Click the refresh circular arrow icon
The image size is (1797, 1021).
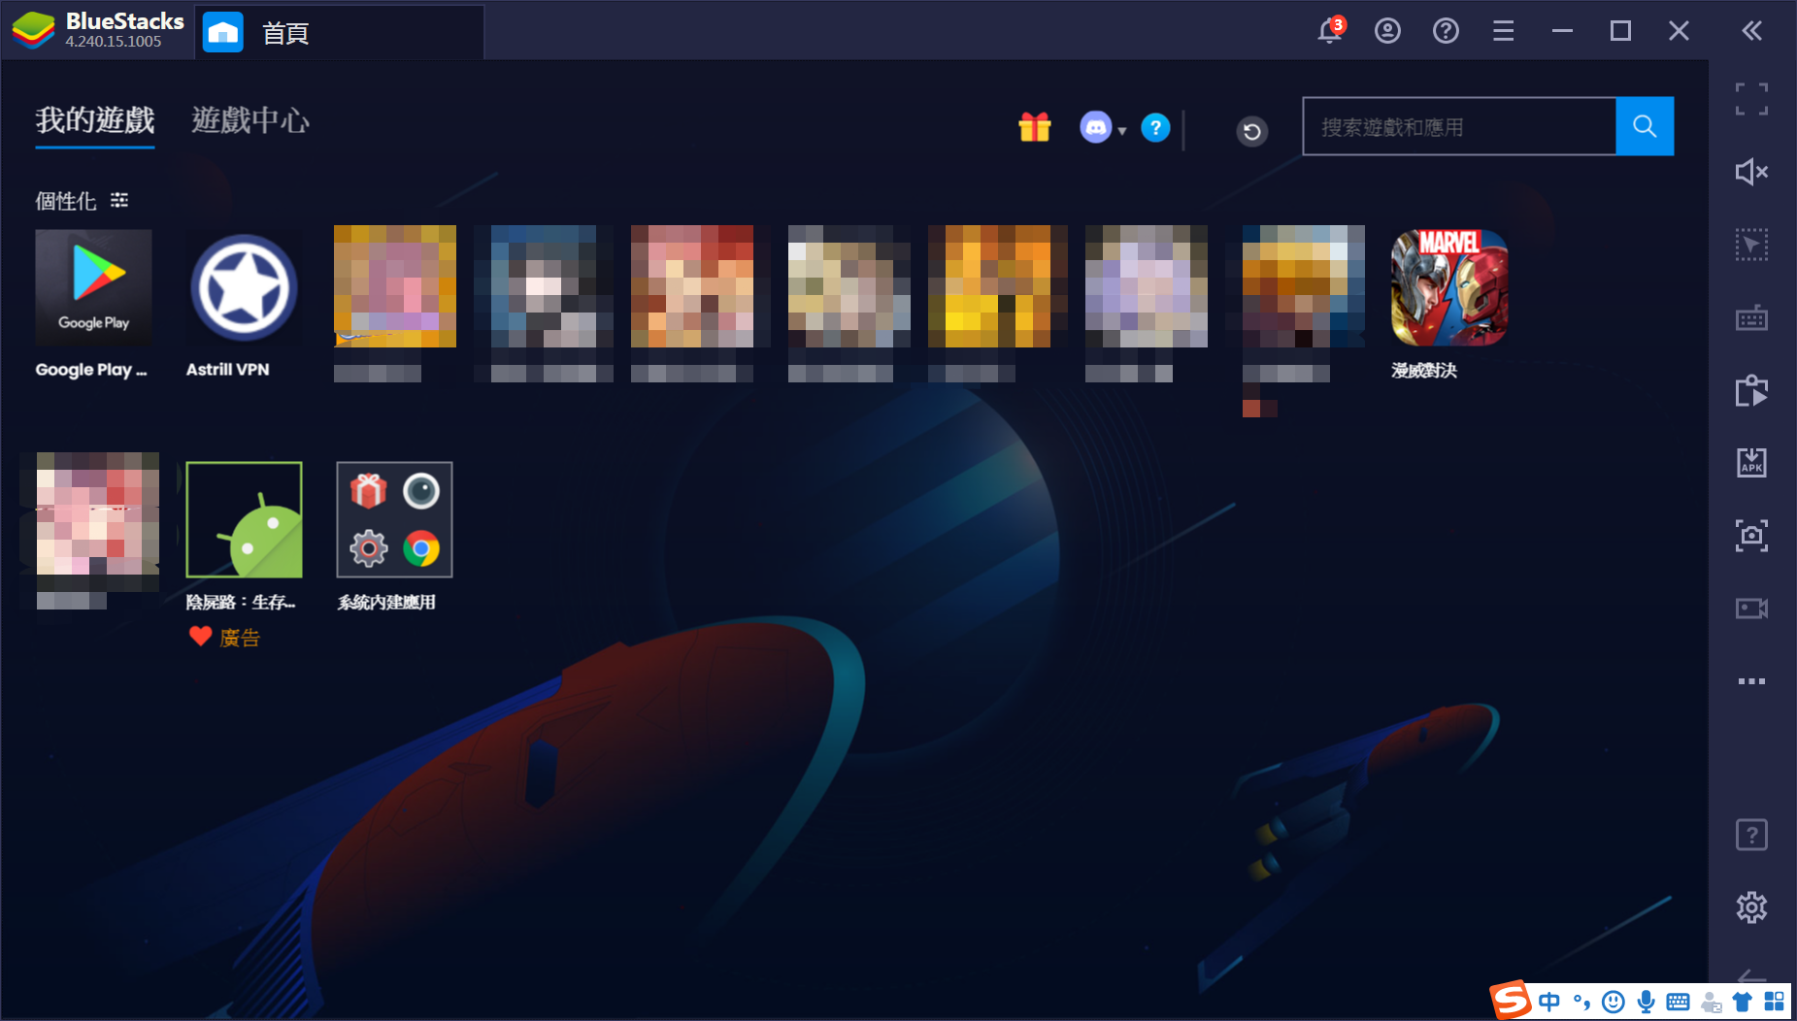coord(1252,131)
